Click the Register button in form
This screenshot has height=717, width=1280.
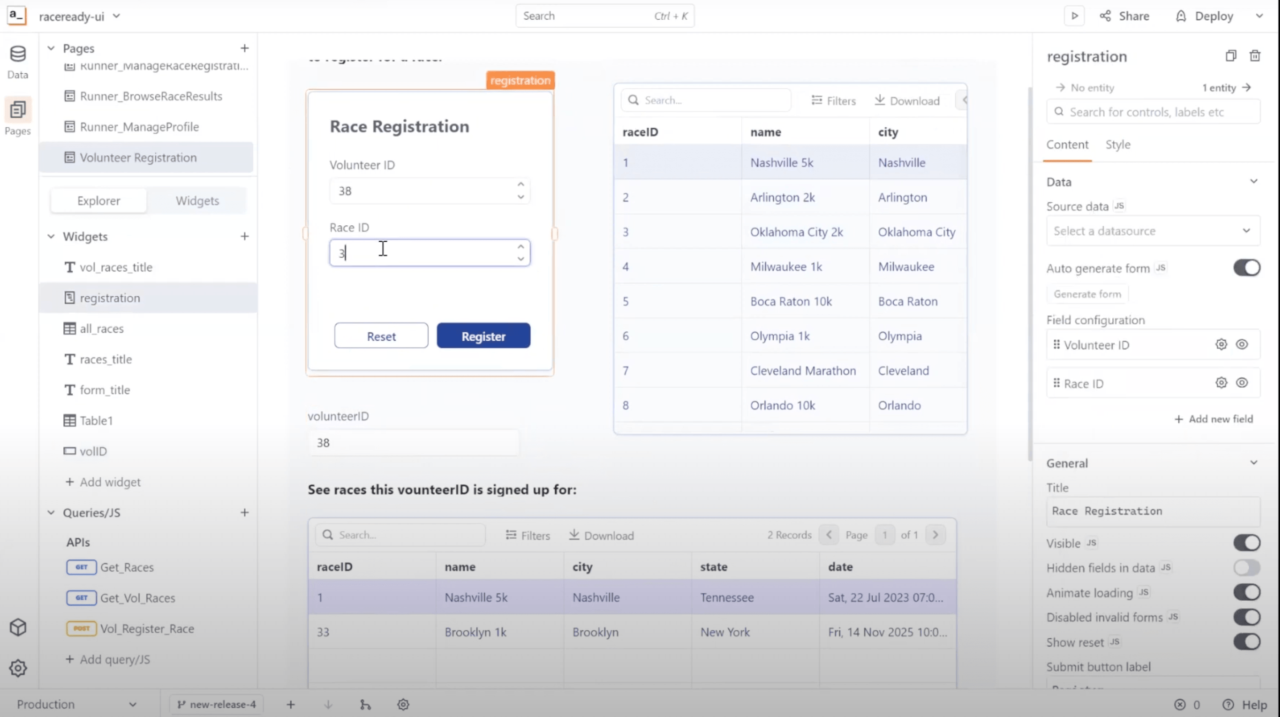(483, 336)
